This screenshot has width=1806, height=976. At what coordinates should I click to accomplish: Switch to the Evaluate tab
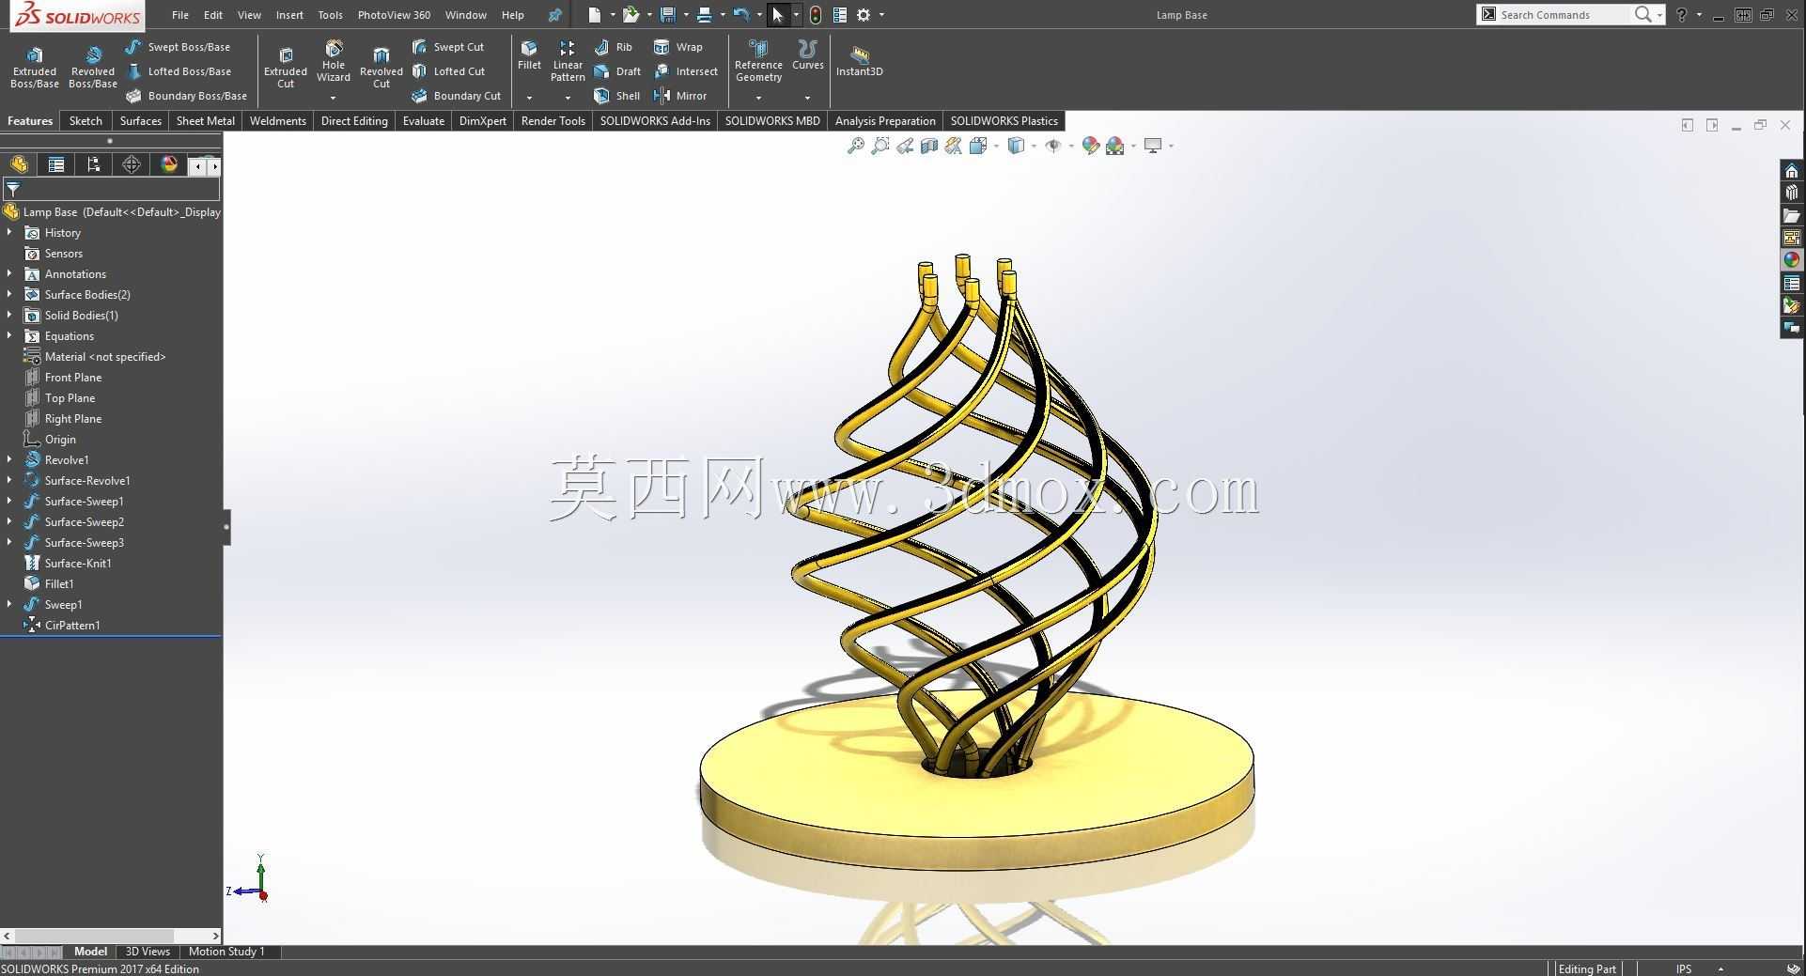423,120
